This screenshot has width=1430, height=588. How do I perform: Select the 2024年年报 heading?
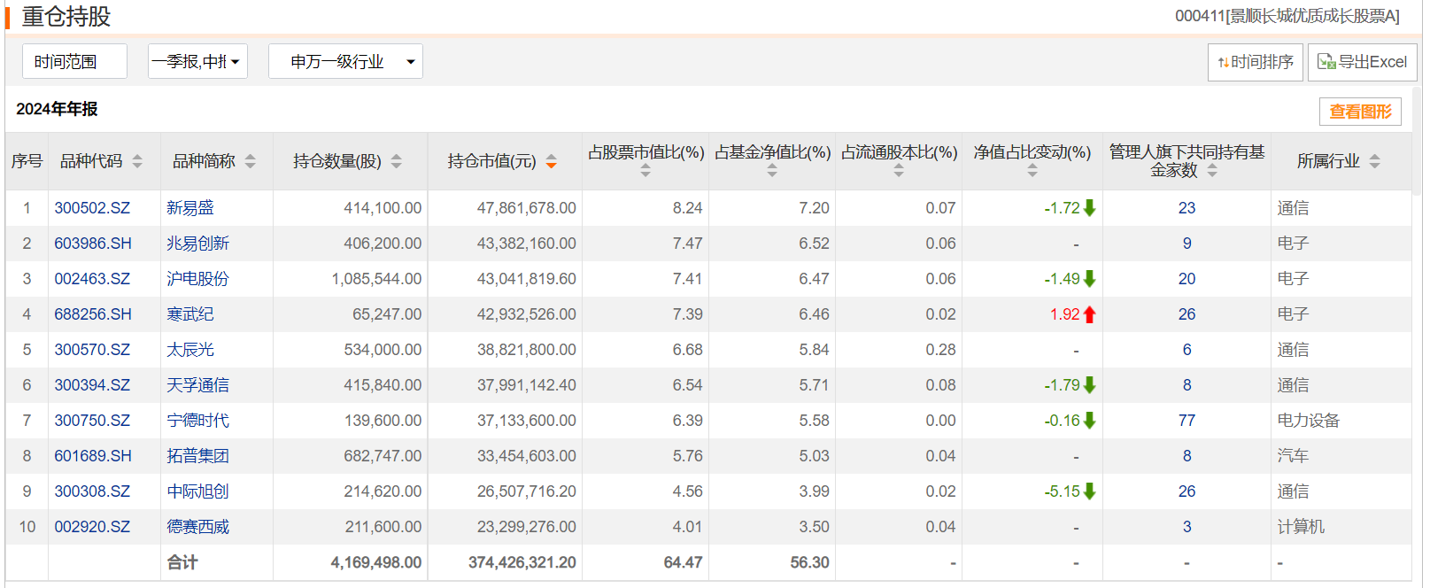pyautogui.click(x=57, y=109)
